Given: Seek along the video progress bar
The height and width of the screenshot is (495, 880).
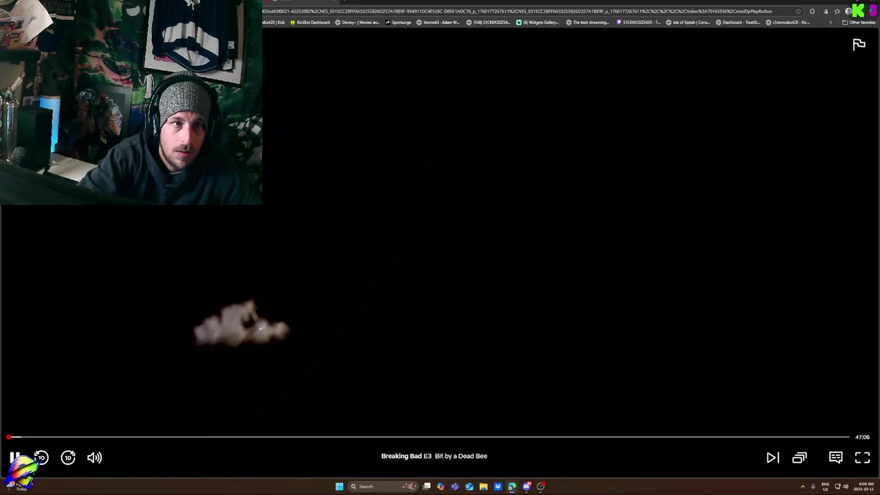Looking at the screenshot, I should click(x=429, y=437).
